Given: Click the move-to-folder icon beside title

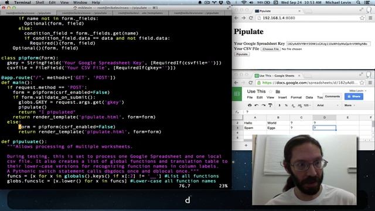Looking at the screenshot, I should tap(278, 91).
